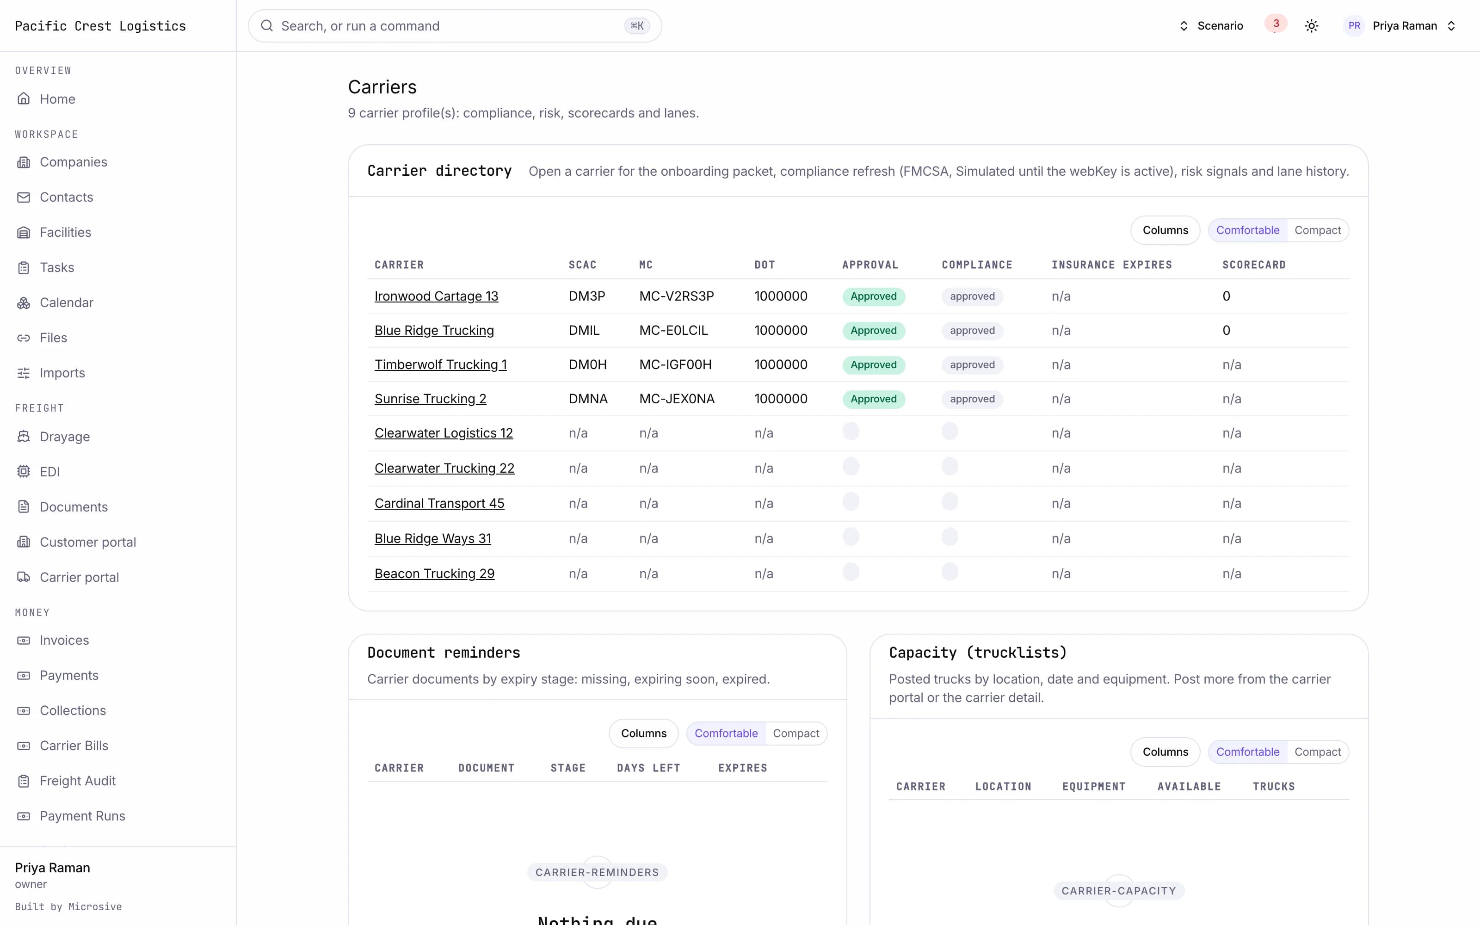
Task: Switch Capacity trucklists table to Compact
Action: 1317,752
